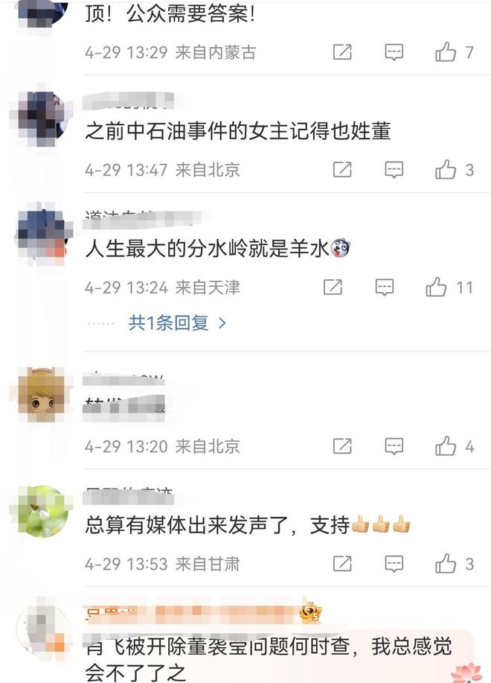Share the 中石油事件 comment from 北京

coord(342,170)
